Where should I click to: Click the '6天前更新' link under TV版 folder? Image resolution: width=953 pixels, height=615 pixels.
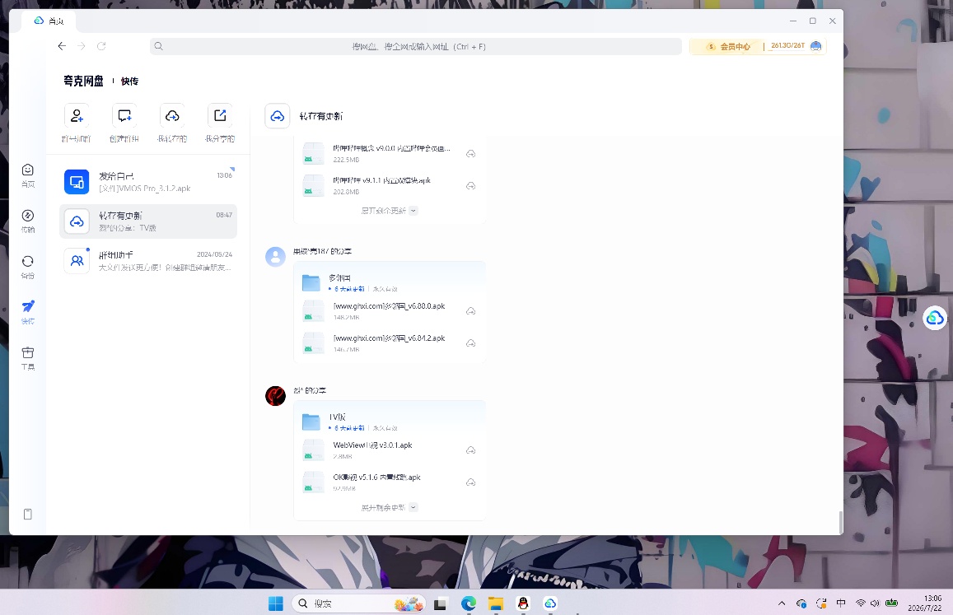349,428
